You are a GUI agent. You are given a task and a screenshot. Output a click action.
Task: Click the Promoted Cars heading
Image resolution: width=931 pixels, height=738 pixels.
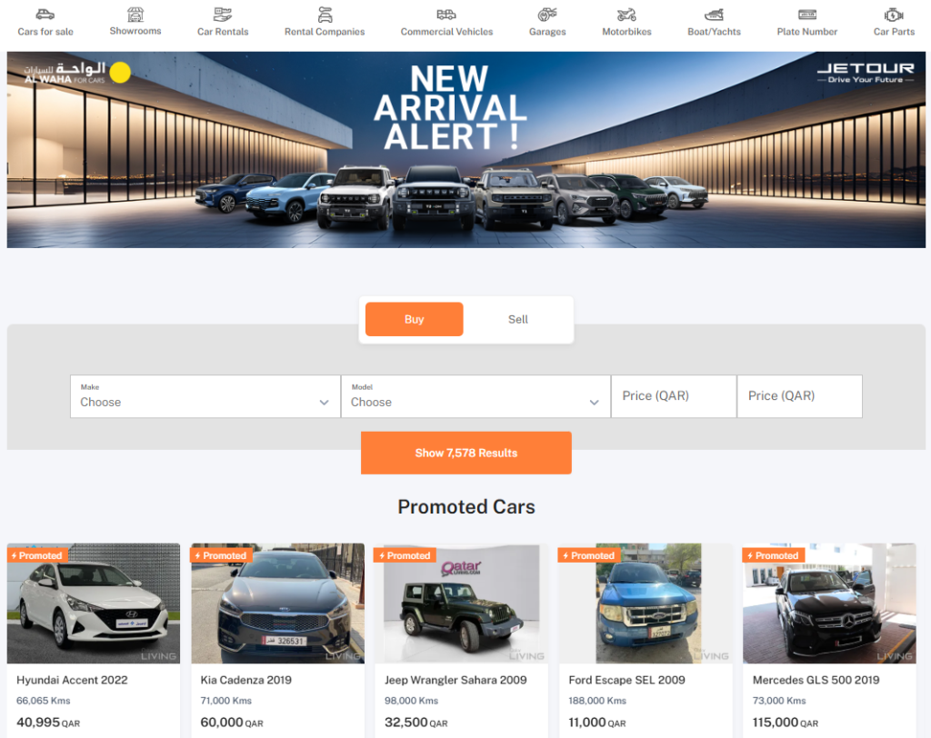[x=466, y=507]
